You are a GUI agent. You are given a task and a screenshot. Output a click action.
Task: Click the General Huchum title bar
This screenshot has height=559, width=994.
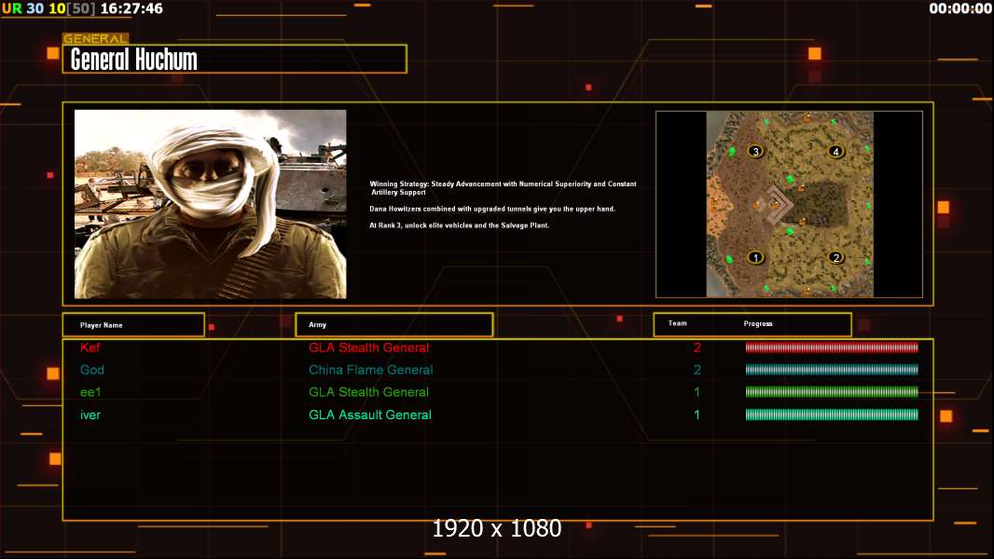tap(235, 60)
